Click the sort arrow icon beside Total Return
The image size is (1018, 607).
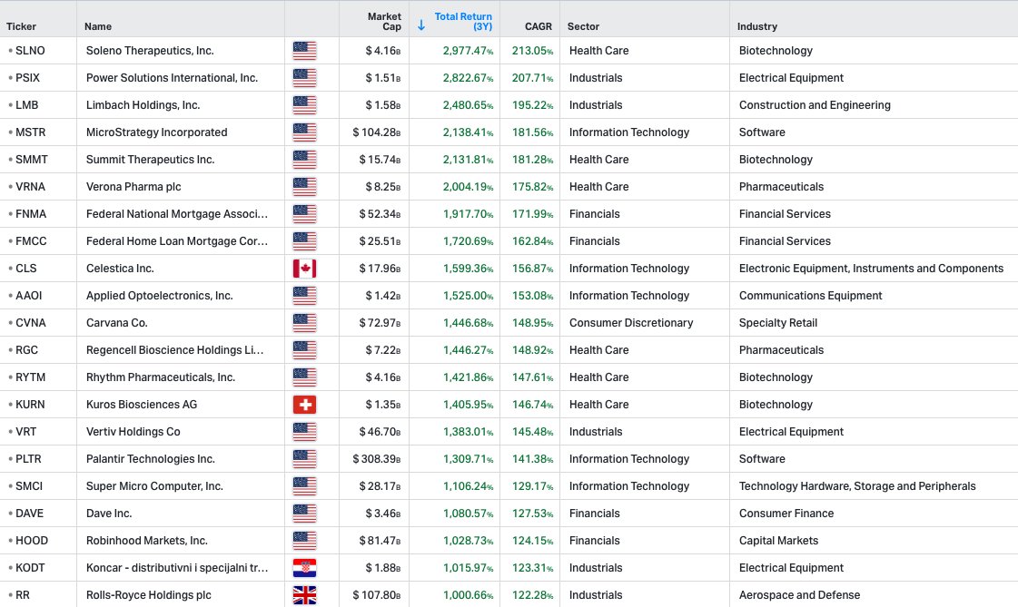(x=420, y=25)
